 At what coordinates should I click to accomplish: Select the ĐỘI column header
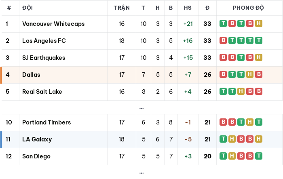pyautogui.click(x=27, y=8)
